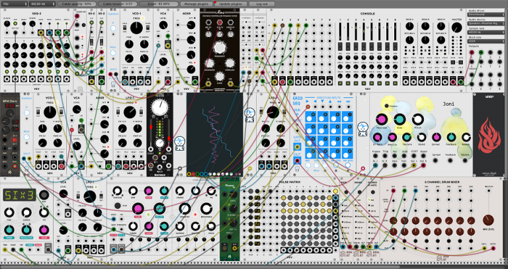Click the Out R jack on Joni

coord(423,165)
